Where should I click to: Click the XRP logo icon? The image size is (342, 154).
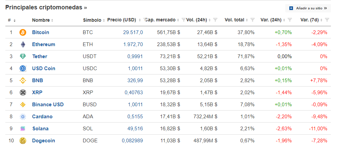click(x=23, y=93)
